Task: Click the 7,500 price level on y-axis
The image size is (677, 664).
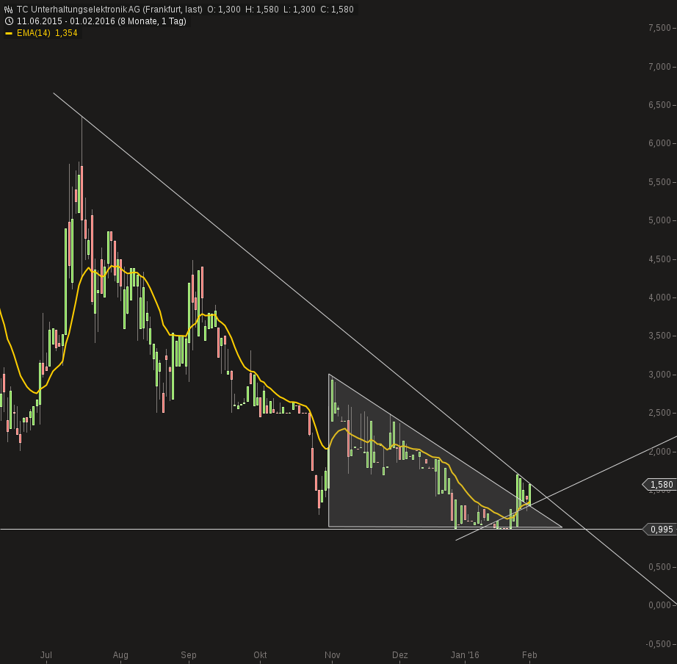Action: 659,29
